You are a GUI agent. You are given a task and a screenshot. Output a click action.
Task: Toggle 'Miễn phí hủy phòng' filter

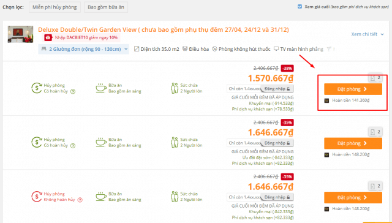point(55,7)
